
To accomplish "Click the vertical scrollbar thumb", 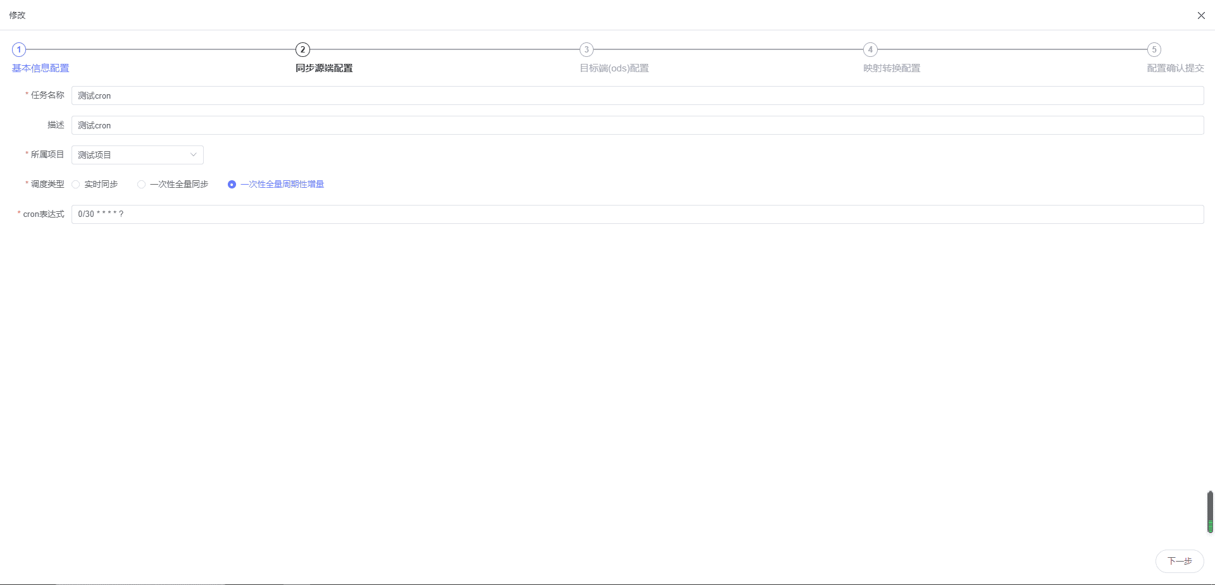I will [x=1210, y=512].
